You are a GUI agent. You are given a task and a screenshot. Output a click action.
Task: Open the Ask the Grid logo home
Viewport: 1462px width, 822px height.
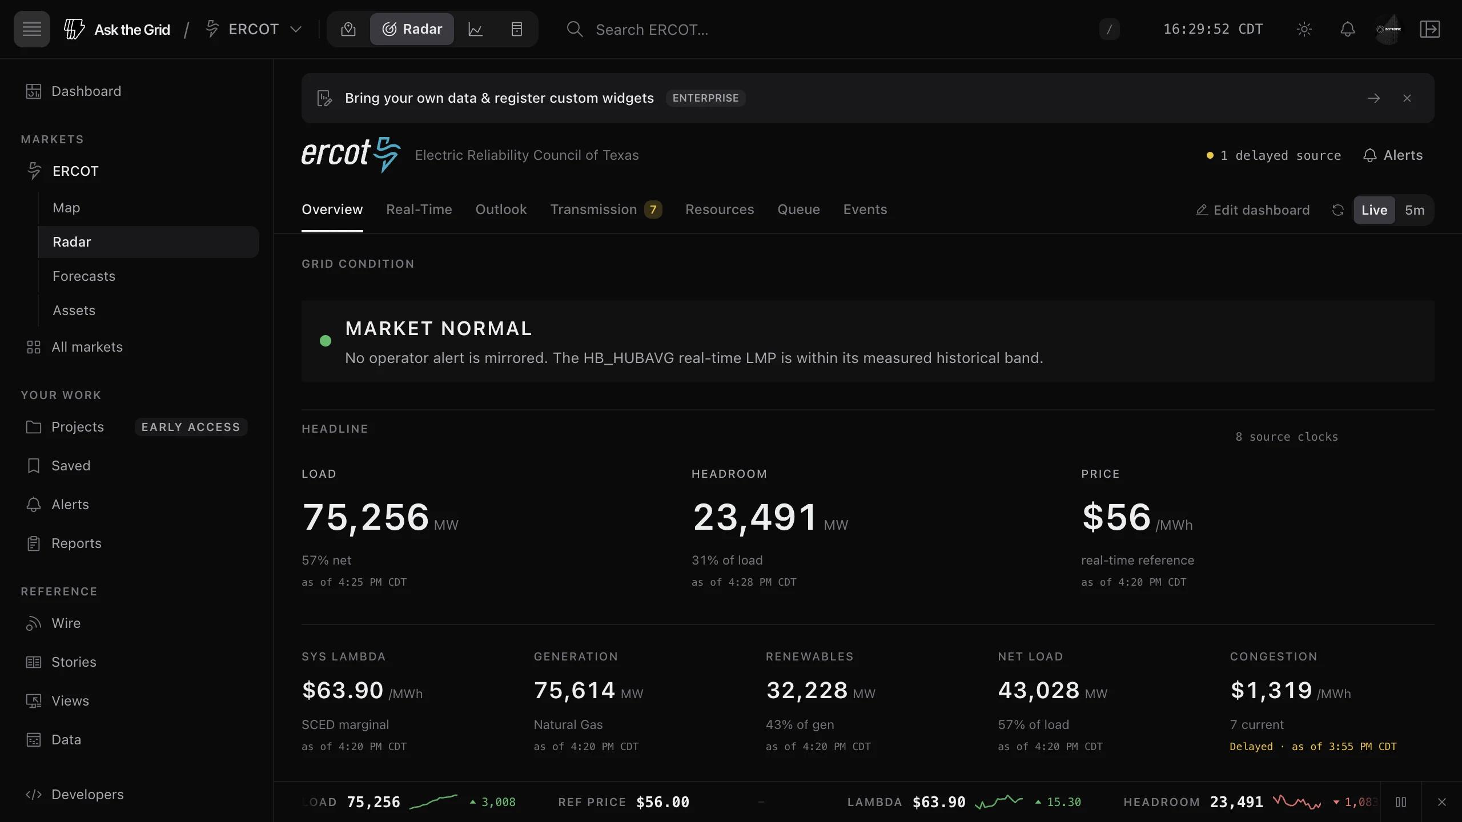click(117, 29)
